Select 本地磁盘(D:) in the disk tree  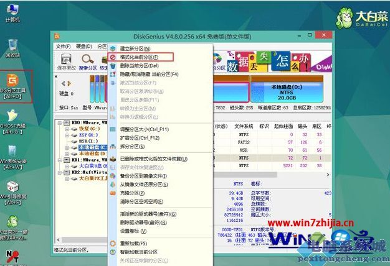93,154
